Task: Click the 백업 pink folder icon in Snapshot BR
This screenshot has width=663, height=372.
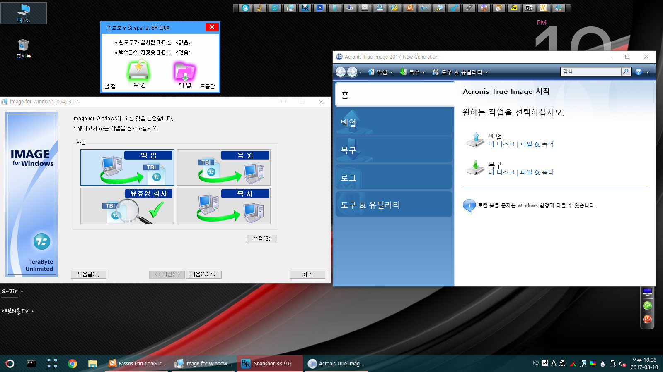Action: (185, 71)
